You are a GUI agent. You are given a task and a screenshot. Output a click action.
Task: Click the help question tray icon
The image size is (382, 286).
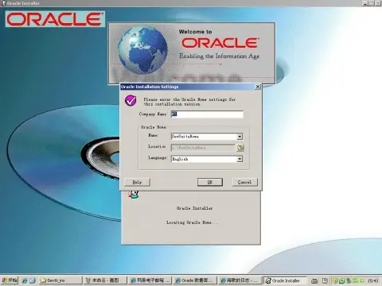click(325, 280)
